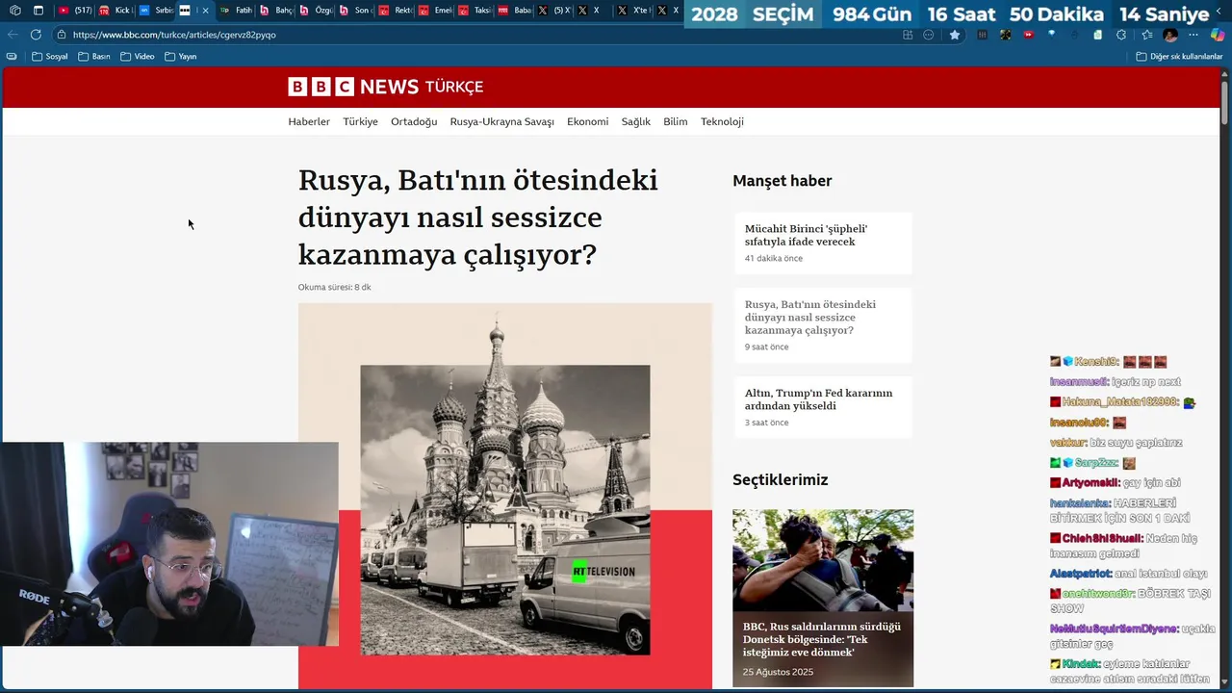
Task: Expand Diğer sık kullanılanlar folder
Action: tap(1179, 56)
